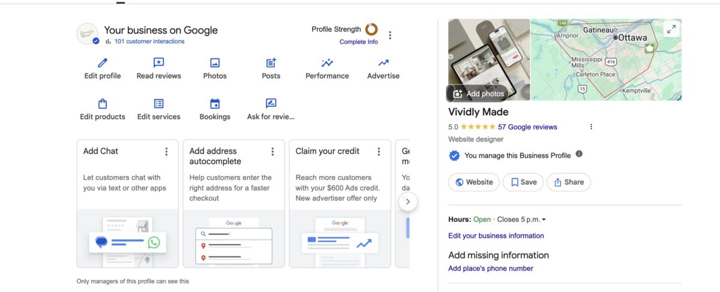
Task: Open the business photo thumbnail
Action: (x=489, y=59)
